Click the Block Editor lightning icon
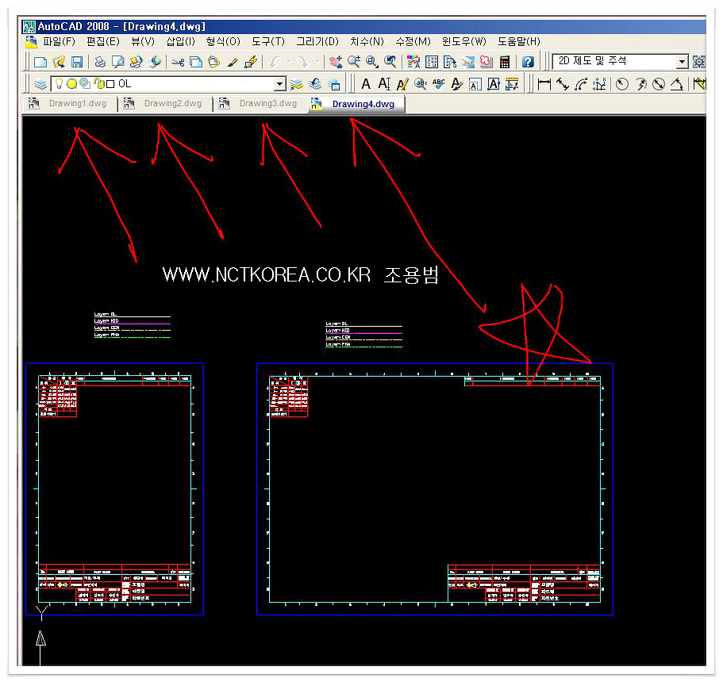 click(251, 62)
